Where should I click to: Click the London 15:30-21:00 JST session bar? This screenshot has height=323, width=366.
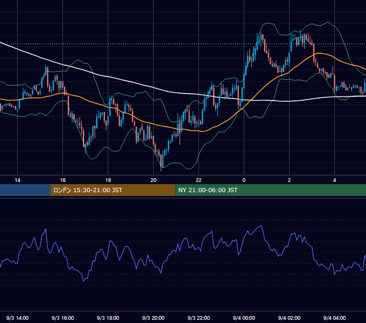click(x=112, y=190)
